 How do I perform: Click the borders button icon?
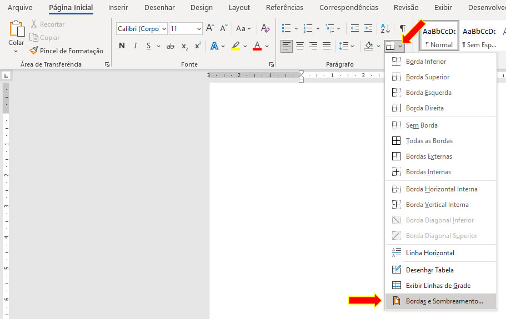coord(390,46)
